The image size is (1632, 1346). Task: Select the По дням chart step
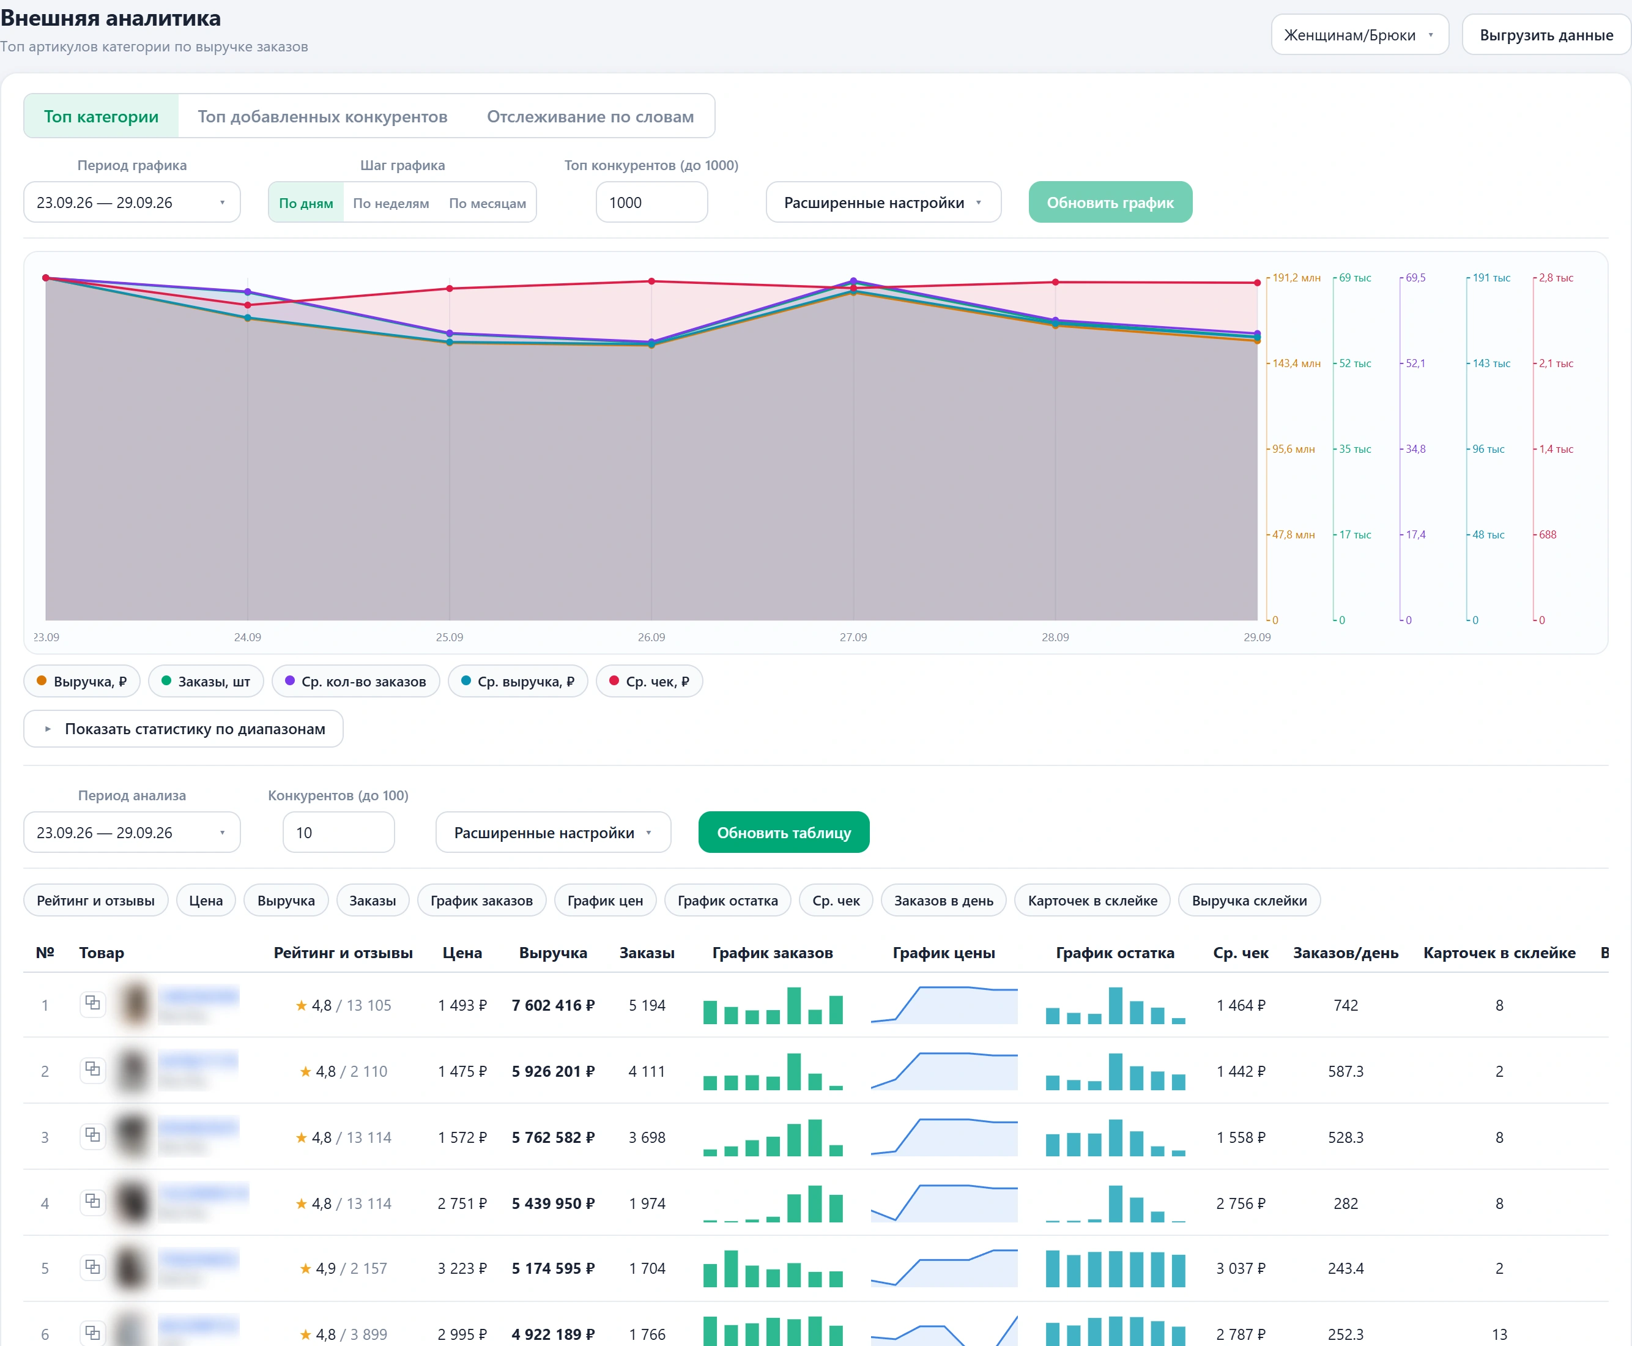[x=305, y=203]
